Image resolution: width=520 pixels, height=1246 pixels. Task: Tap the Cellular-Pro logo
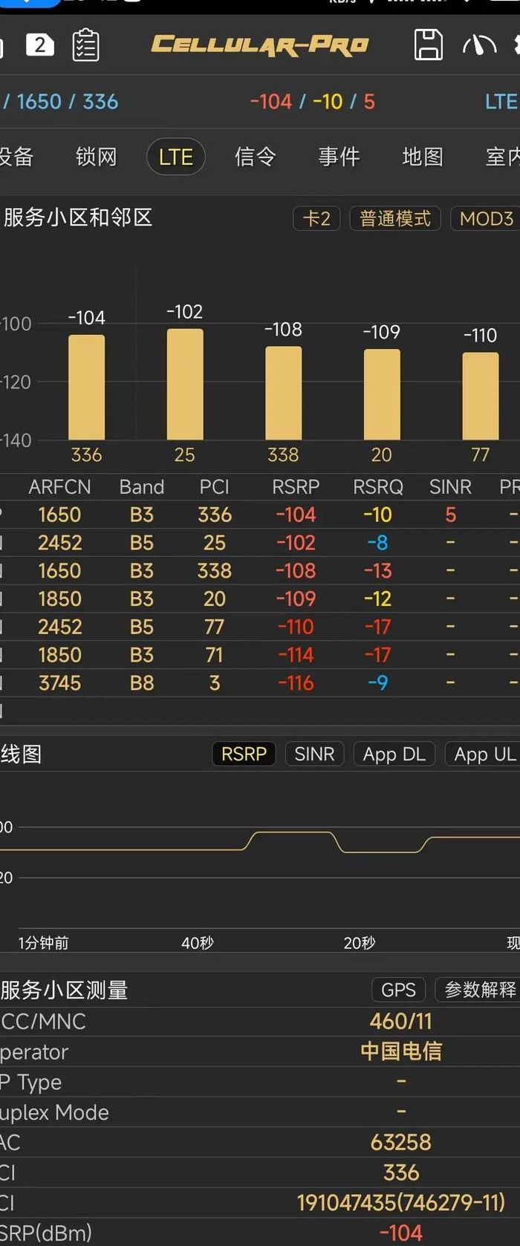click(x=260, y=45)
